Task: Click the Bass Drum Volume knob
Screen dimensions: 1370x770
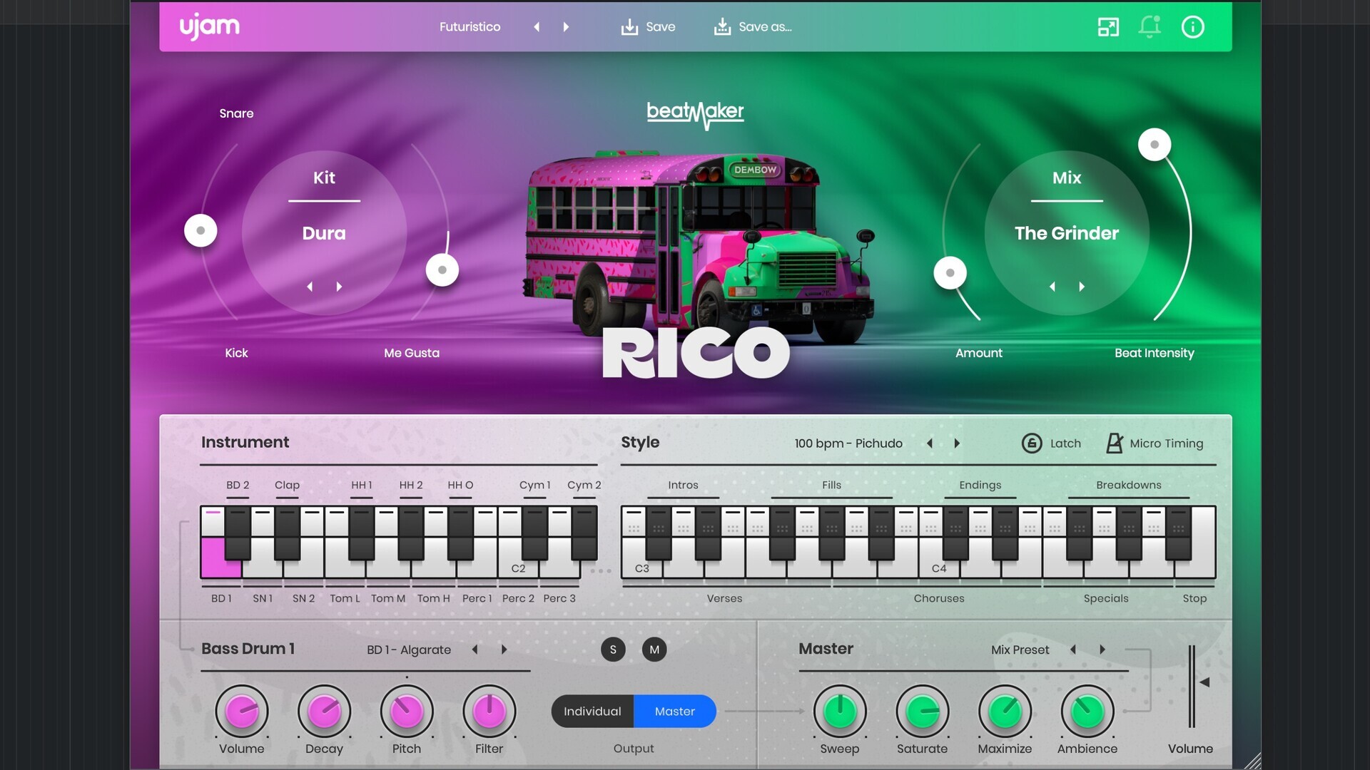Action: pyautogui.click(x=242, y=712)
